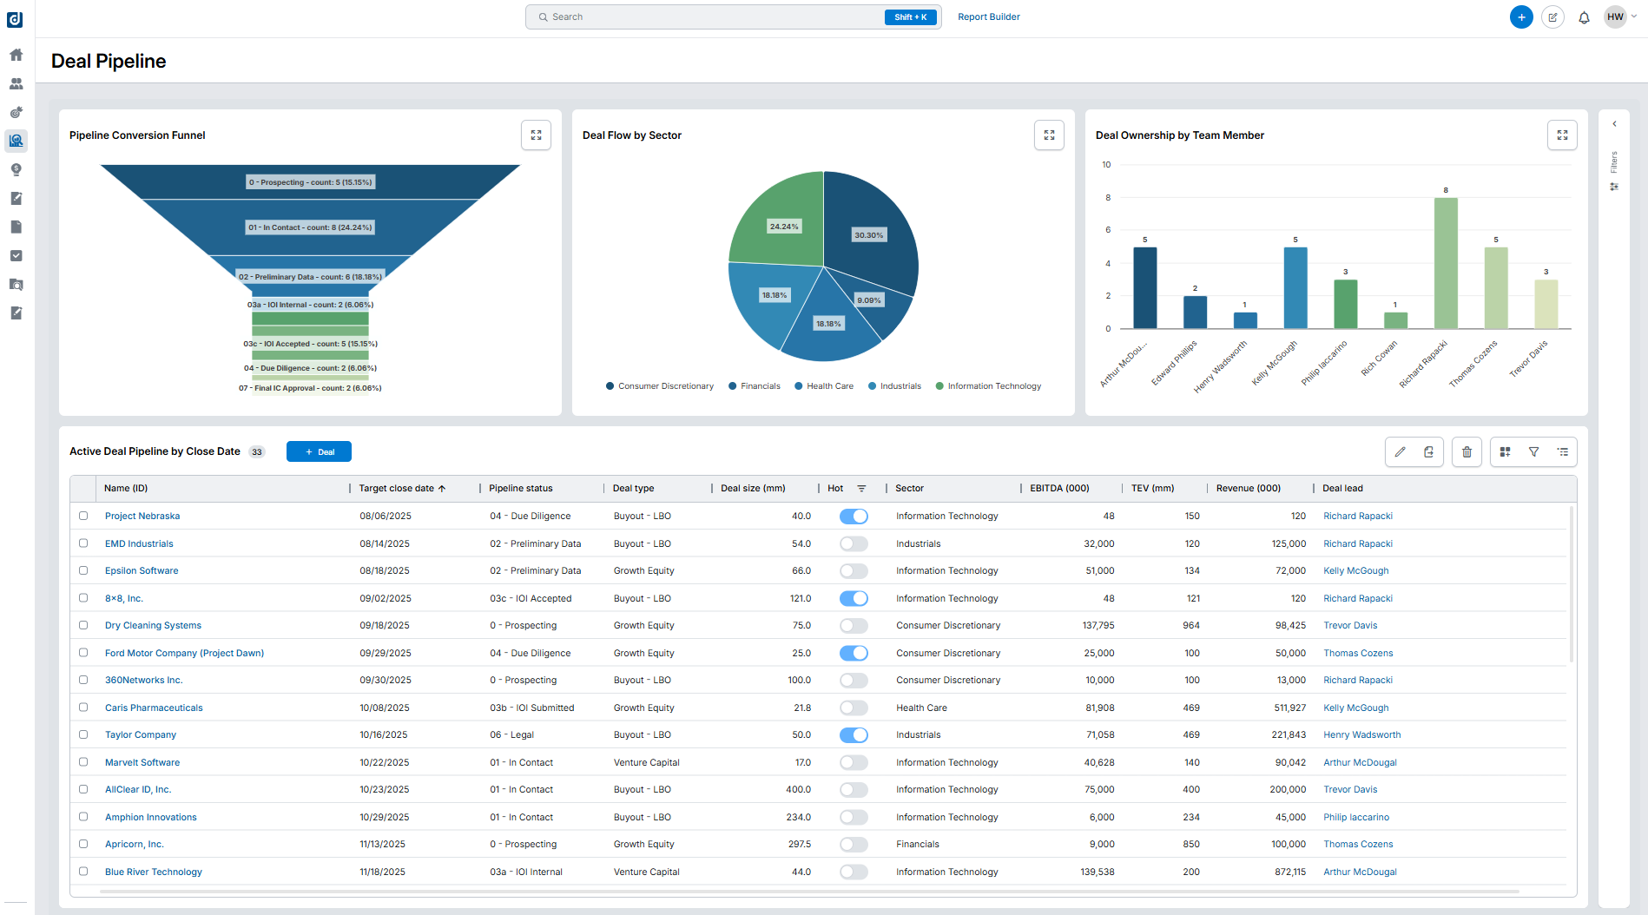Expand the Pipeline Conversion Funnel chart fullscreen
Screen dimensions: 1648x915
pos(536,135)
